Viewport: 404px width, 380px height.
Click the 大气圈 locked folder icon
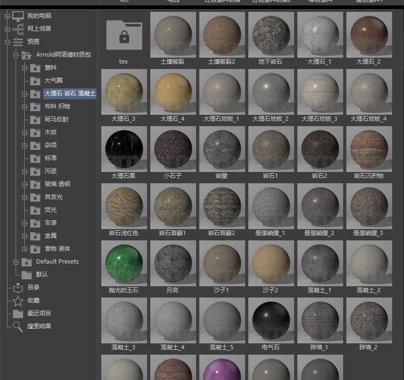(35, 81)
